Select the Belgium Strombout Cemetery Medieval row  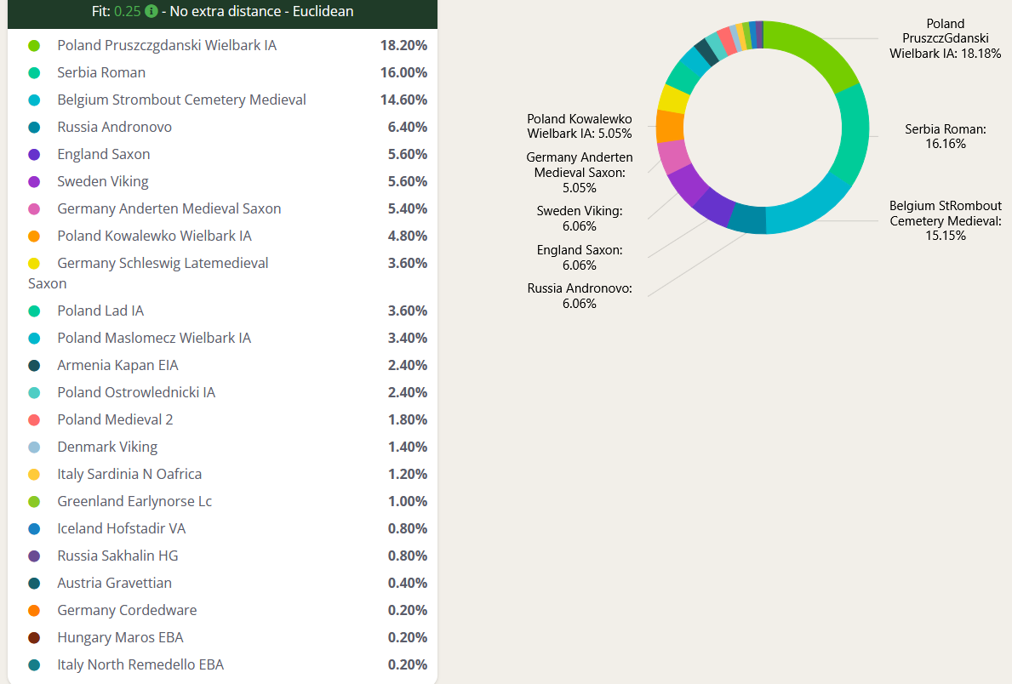coord(181,100)
